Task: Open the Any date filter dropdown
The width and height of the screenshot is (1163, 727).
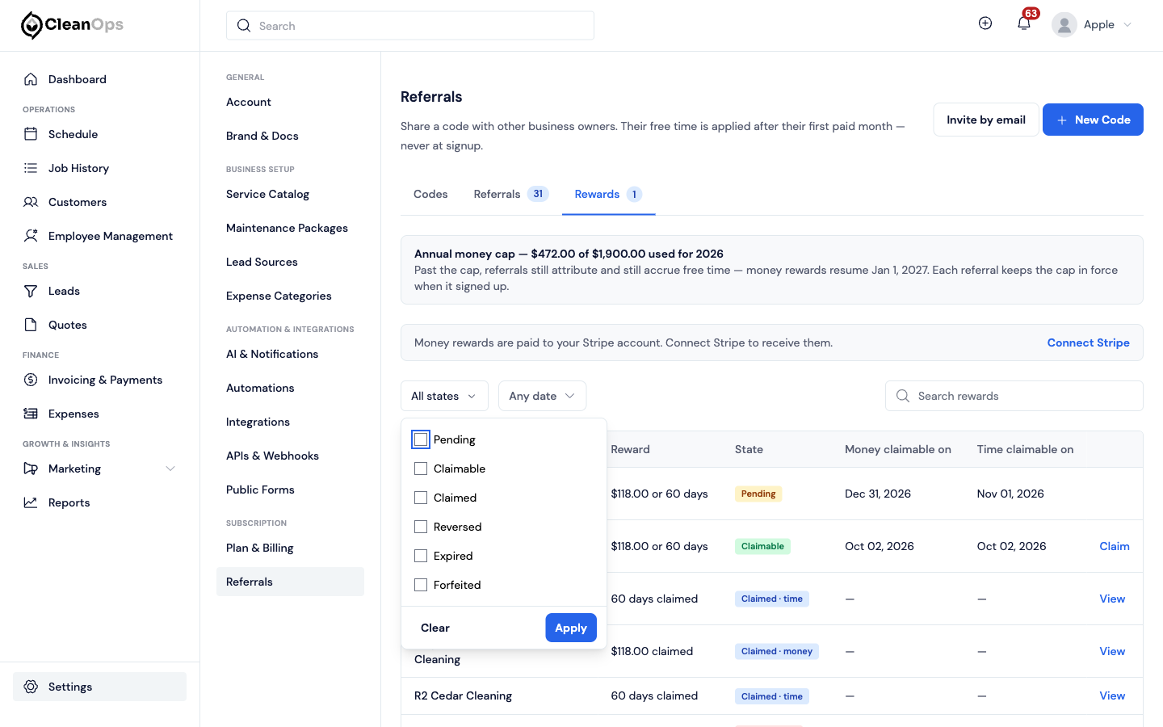Action: click(542, 396)
